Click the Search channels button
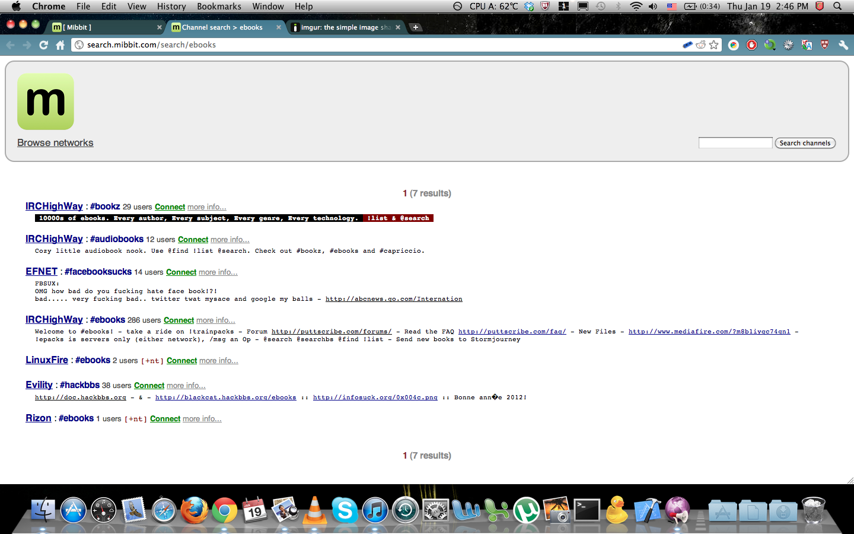This screenshot has width=854, height=534. tap(805, 143)
